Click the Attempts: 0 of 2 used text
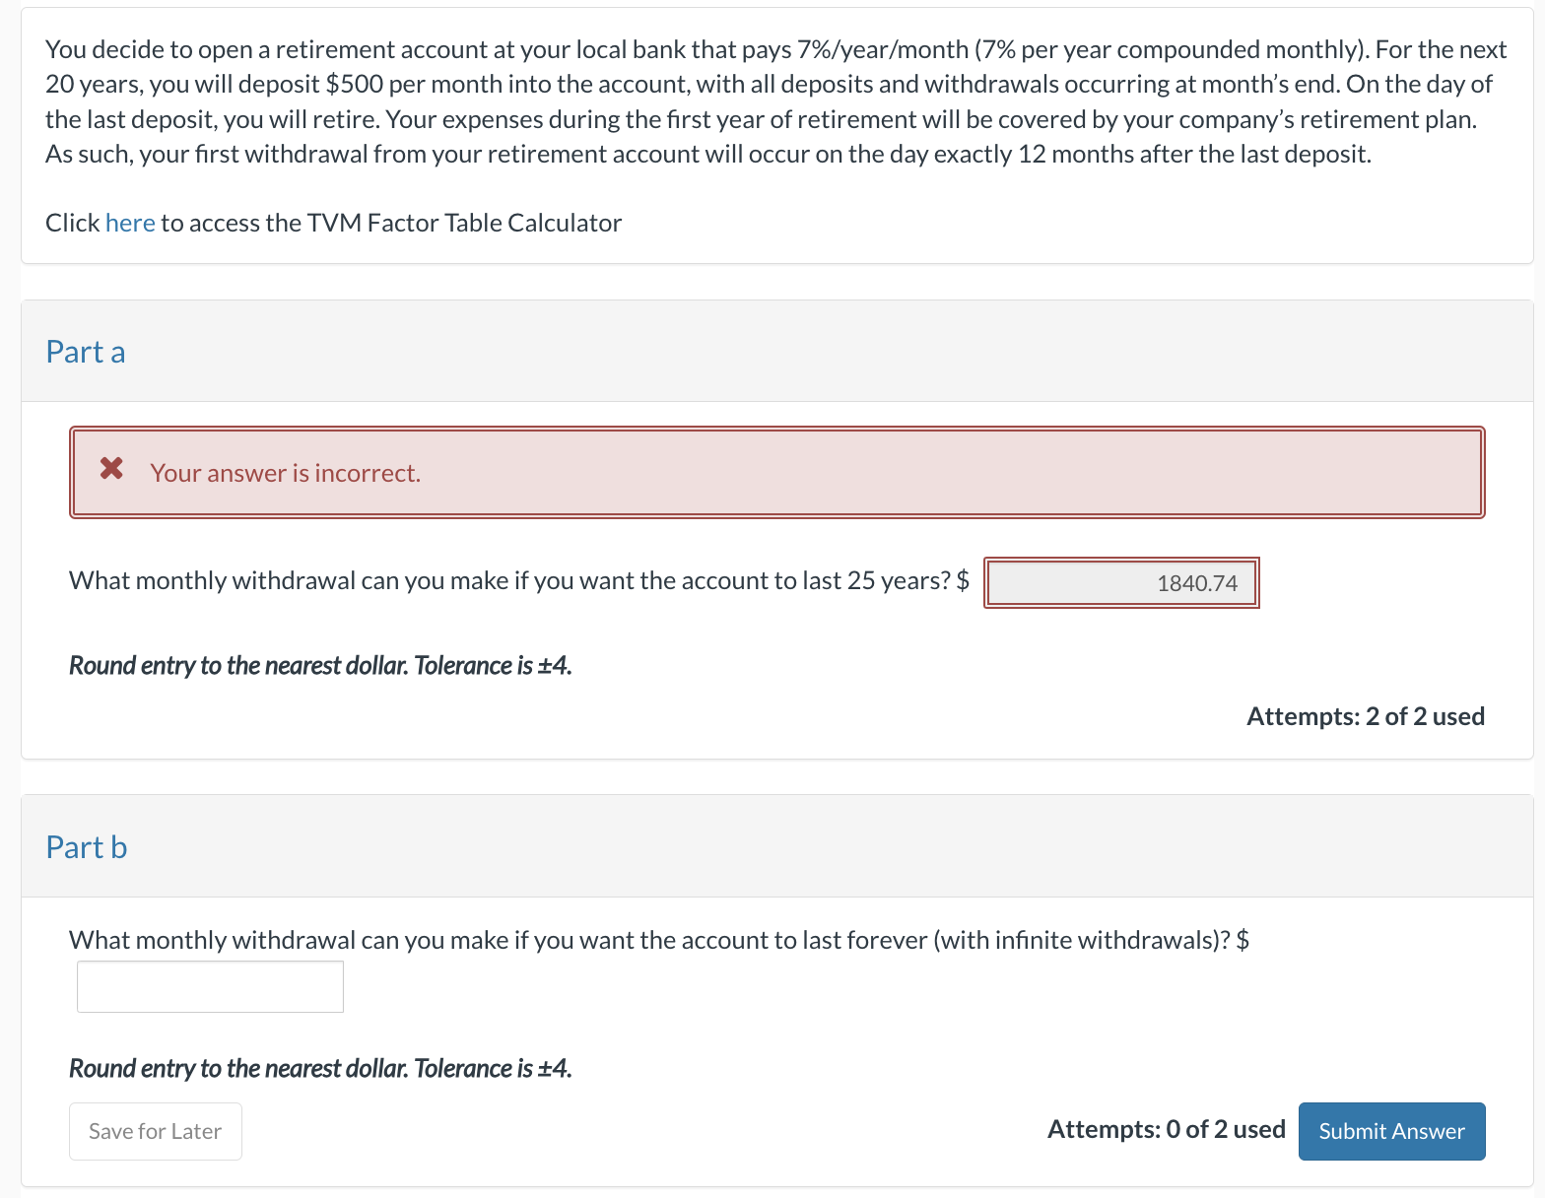 click(1166, 1130)
